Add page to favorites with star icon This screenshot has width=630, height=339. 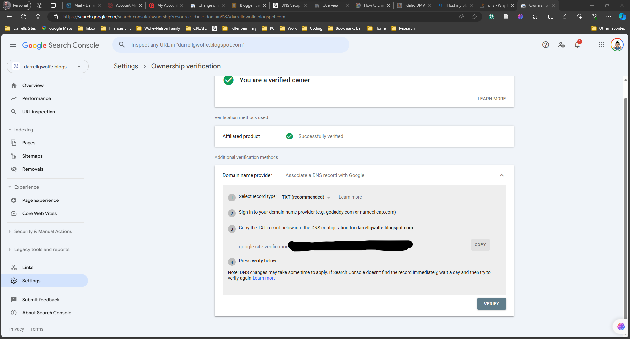click(474, 17)
